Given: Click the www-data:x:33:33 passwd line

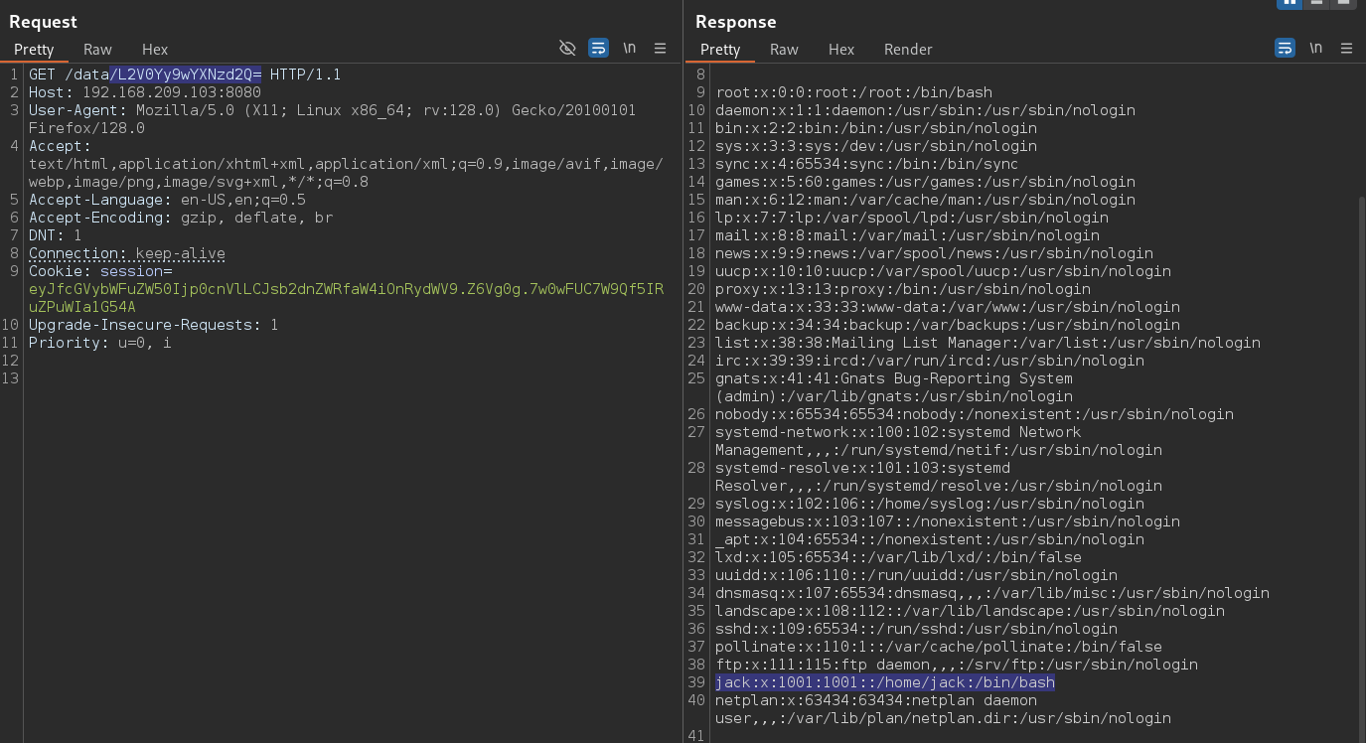Looking at the screenshot, I should [948, 307].
